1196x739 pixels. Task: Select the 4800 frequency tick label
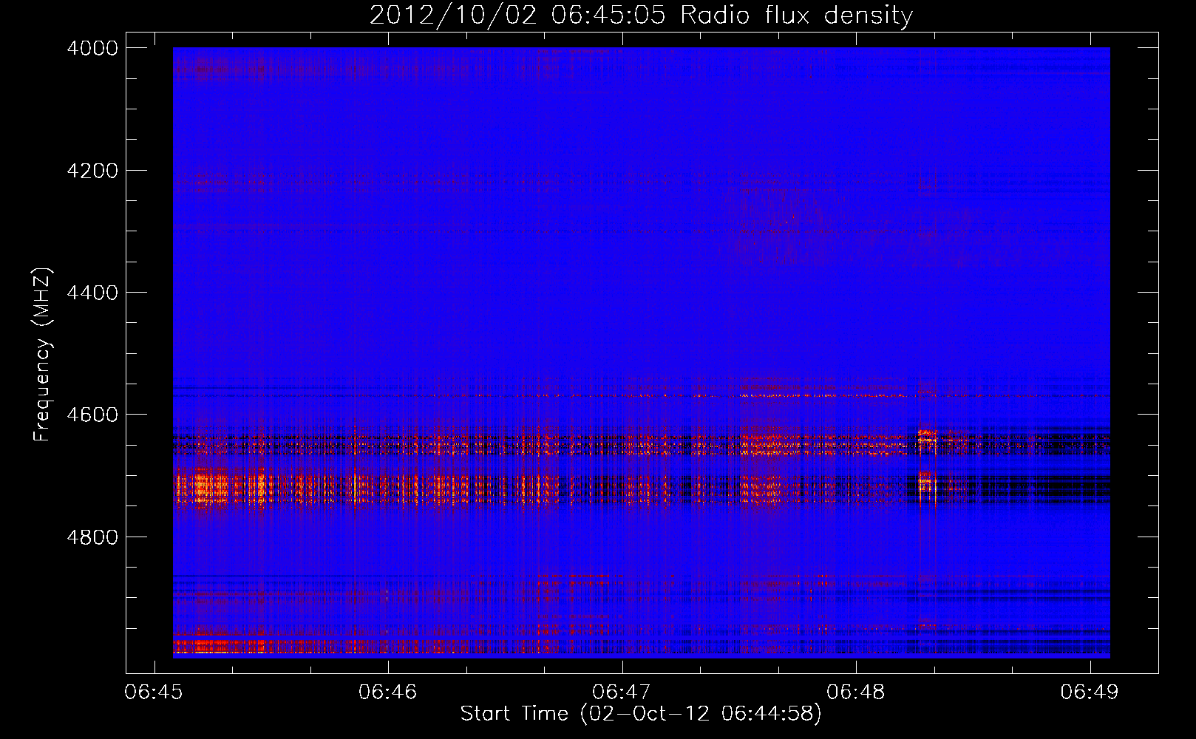(92, 537)
